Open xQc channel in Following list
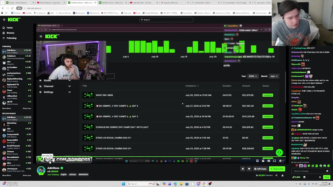This screenshot has width=333, height=187. point(16,63)
